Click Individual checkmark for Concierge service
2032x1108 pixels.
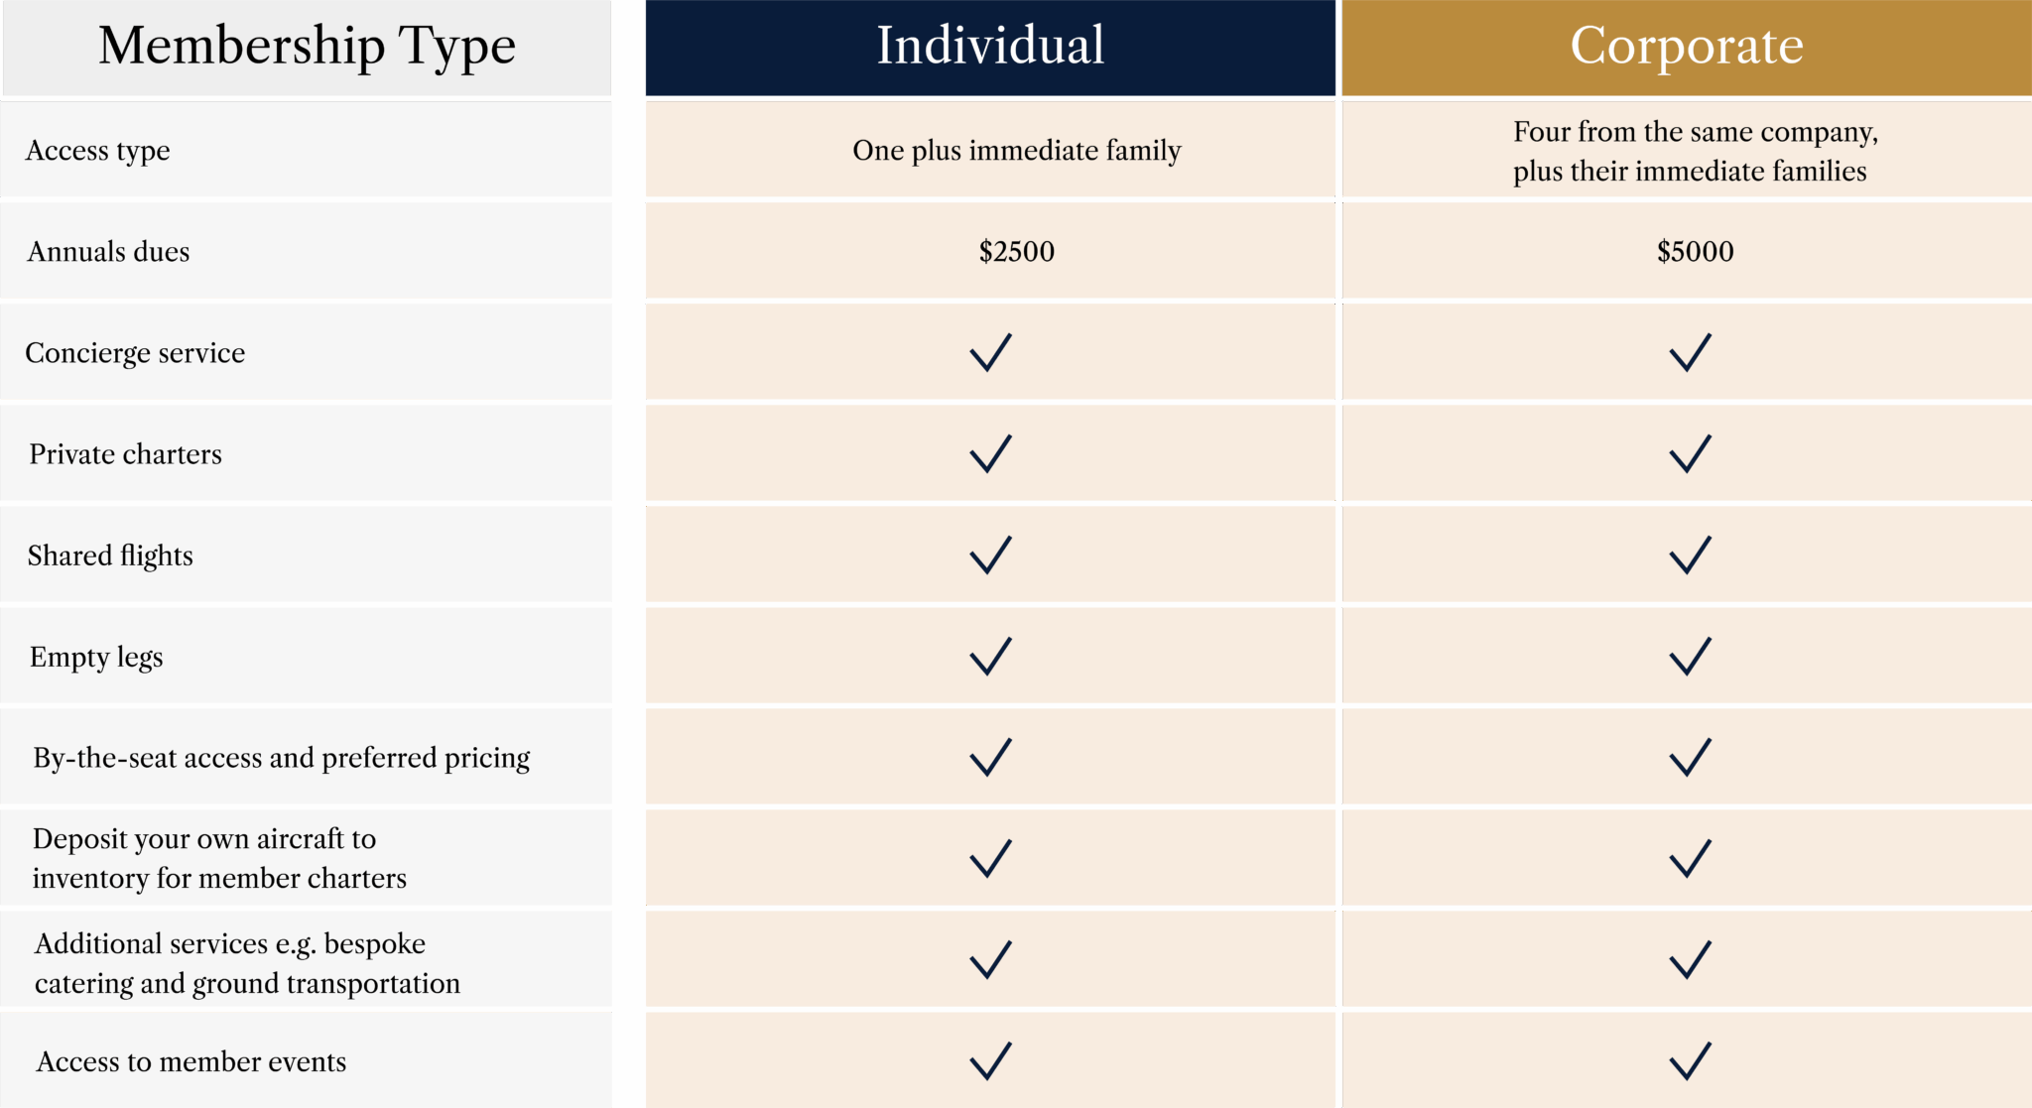pyautogui.click(x=990, y=353)
